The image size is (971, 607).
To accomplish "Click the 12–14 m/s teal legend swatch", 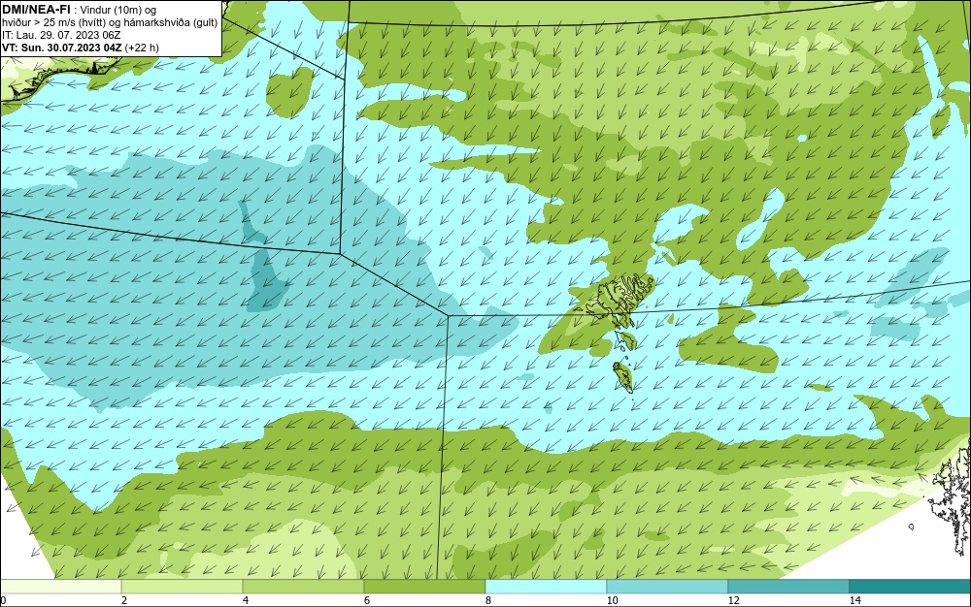I will (x=788, y=586).
